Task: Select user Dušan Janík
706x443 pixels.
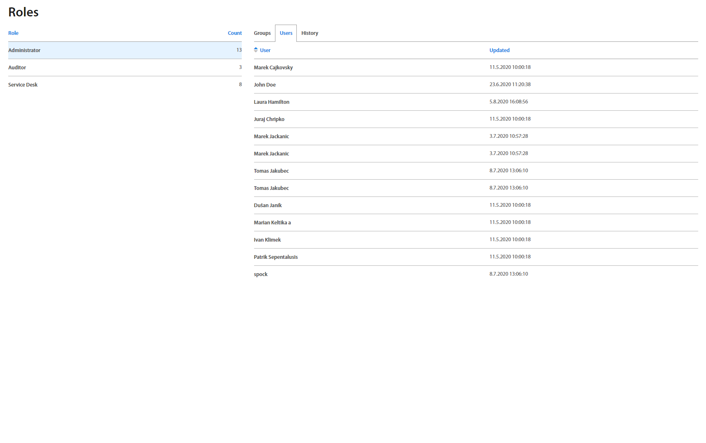Action: coord(268,206)
